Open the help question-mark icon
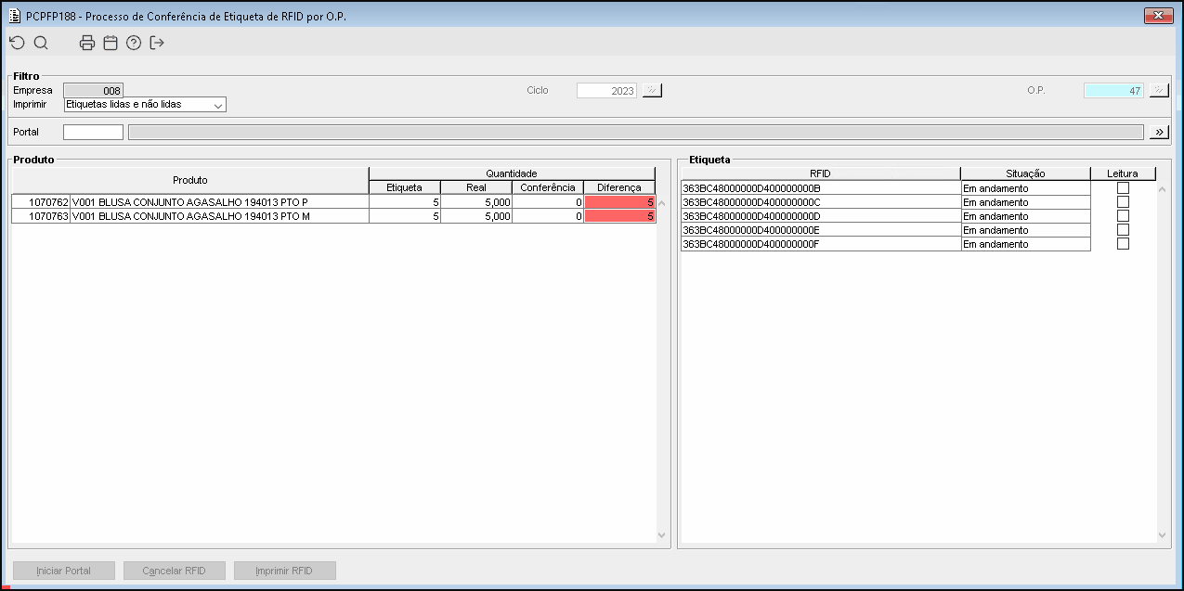The height and width of the screenshot is (591, 1184). [134, 43]
